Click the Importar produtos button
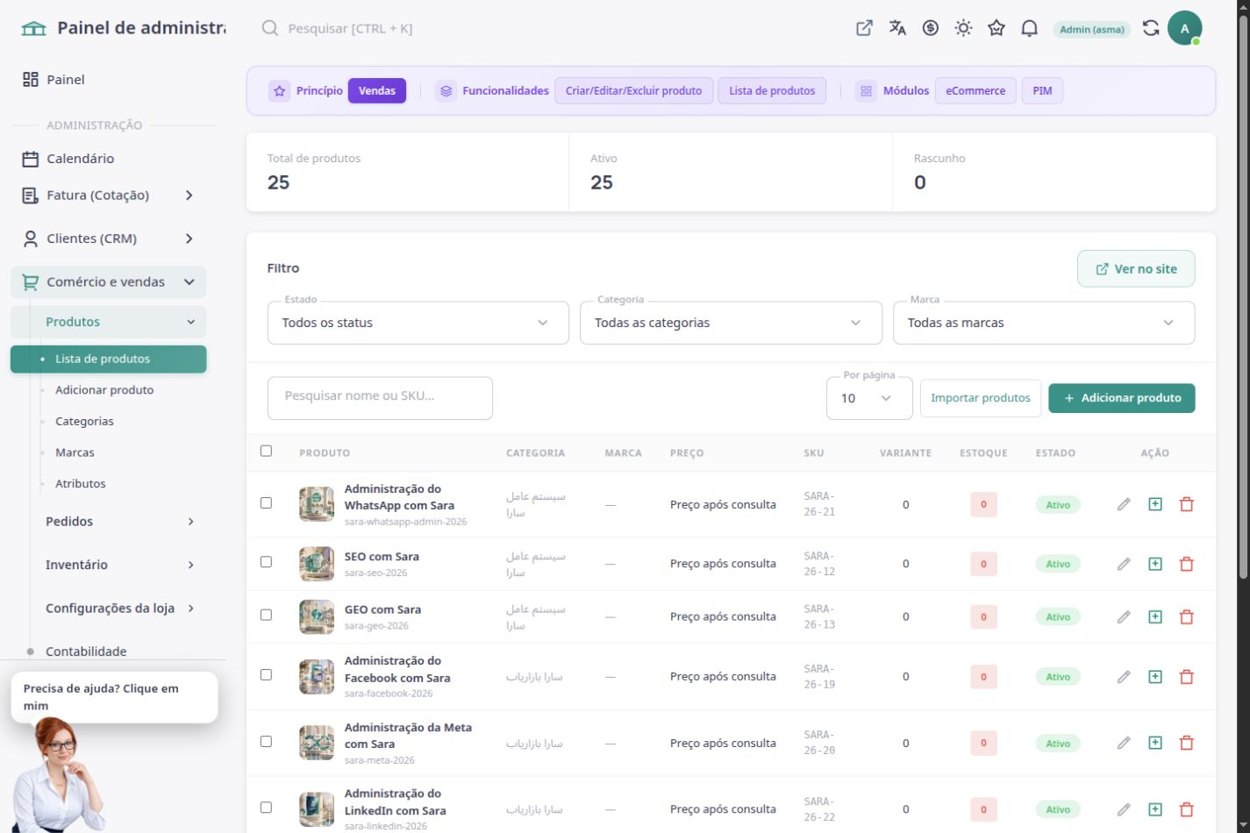This screenshot has width=1250, height=833. click(981, 398)
